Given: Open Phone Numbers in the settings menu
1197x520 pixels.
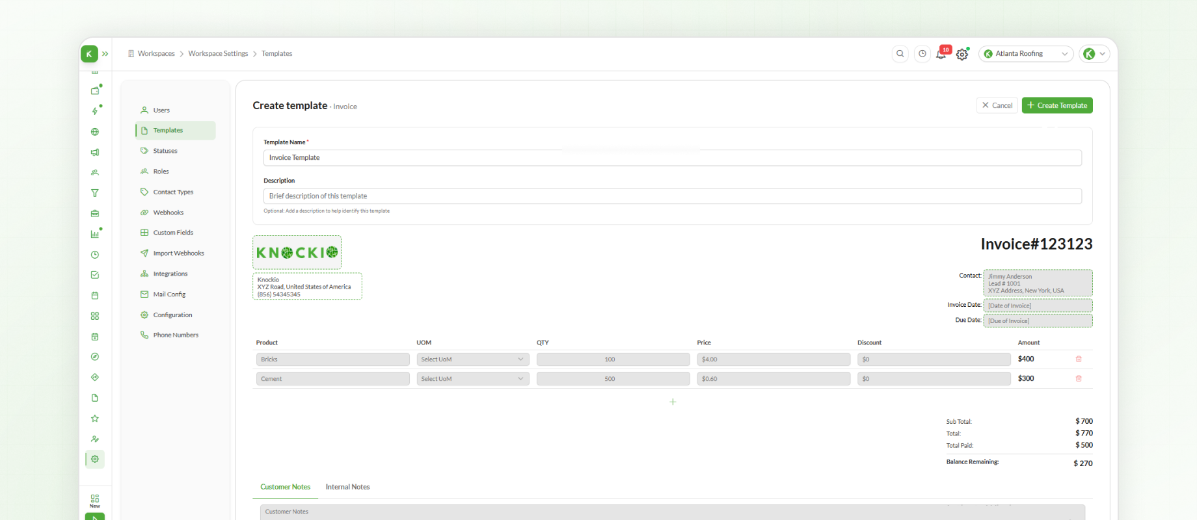Looking at the screenshot, I should pos(176,335).
